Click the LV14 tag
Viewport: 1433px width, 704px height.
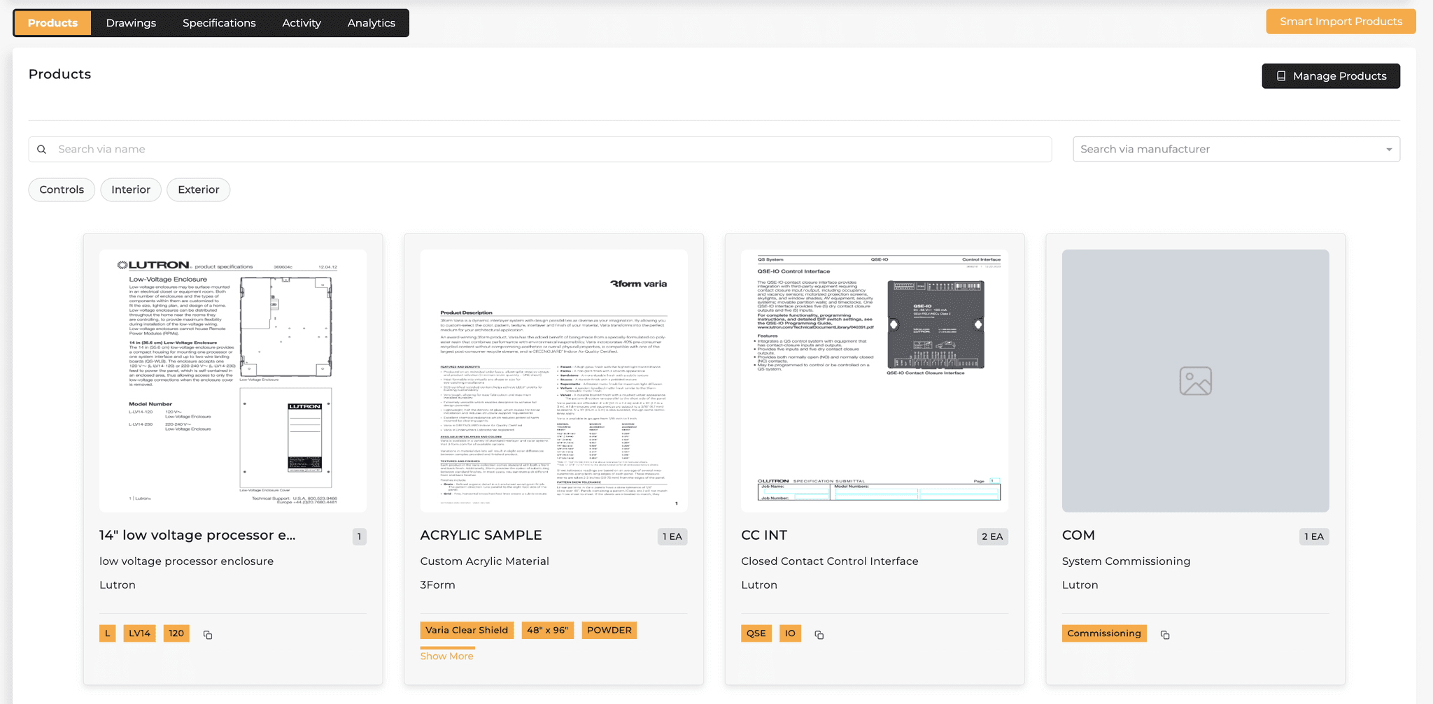139,633
